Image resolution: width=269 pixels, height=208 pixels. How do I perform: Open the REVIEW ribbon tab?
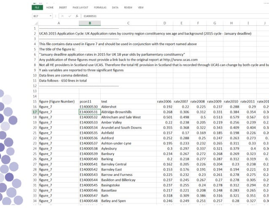(x=128, y=8)
